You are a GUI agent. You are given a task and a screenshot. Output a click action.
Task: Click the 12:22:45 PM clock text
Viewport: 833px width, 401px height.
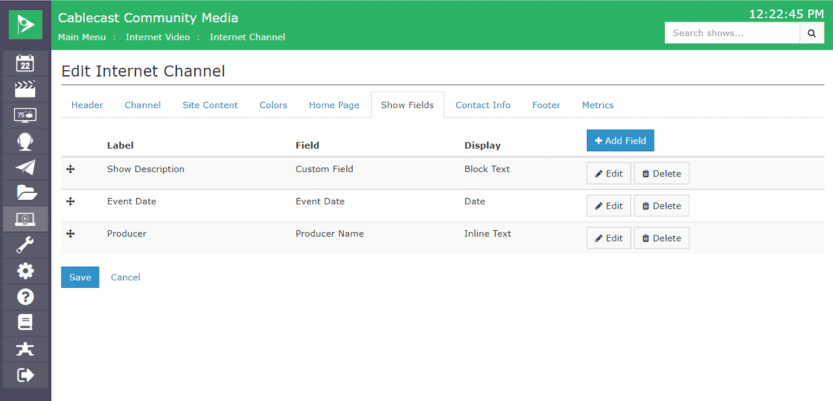click(786, 14)
